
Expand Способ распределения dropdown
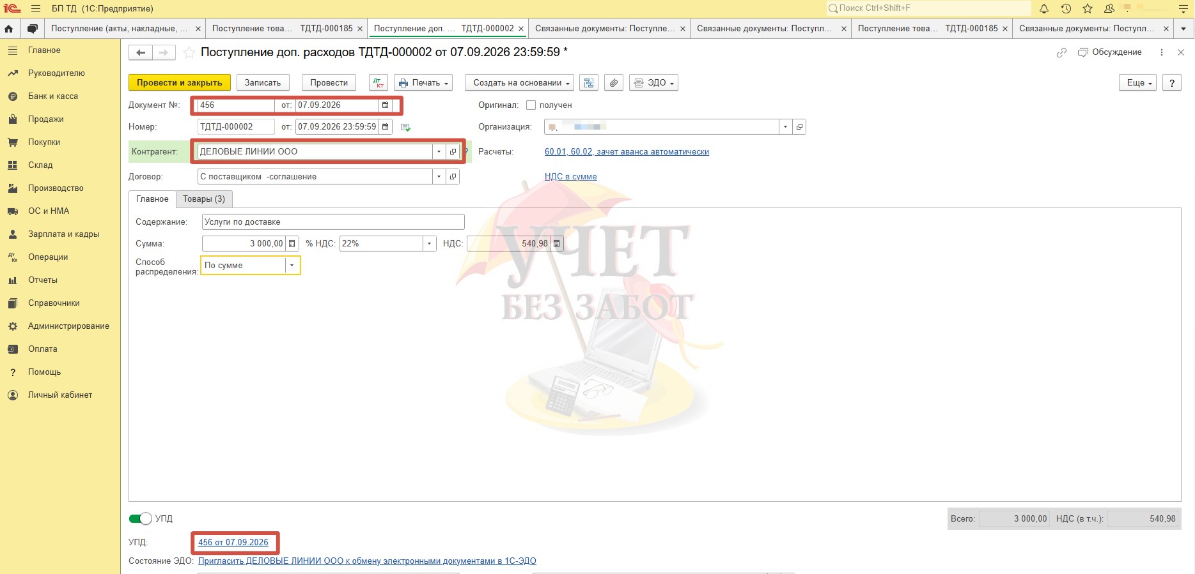point(292,266)
